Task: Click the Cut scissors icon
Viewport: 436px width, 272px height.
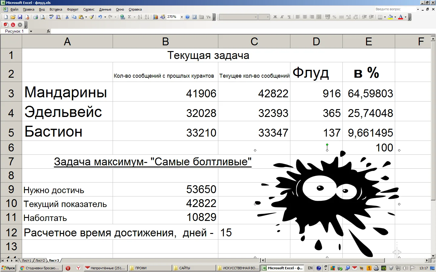Action: (x=67, y=17)
